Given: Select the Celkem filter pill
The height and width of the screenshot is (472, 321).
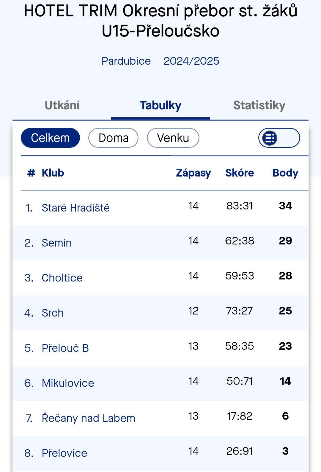Looking at the screenshot, I should click(x=50, y=138).
